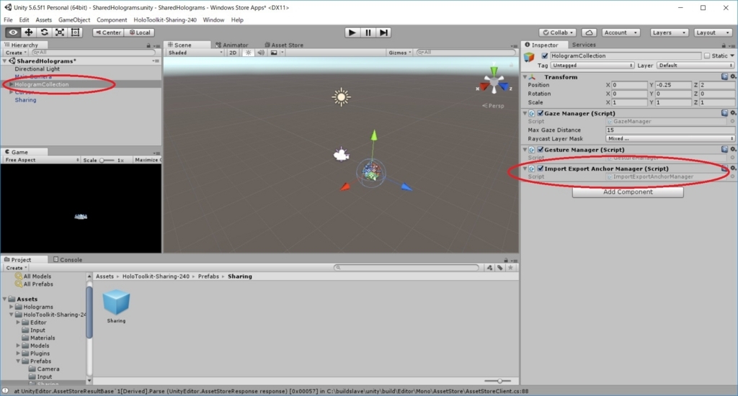Open the Layer dropdown Default

click(695, 66)
